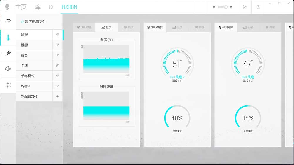294x165 pixels.
Task: Click the help question mark icon
Action: point(258,7)
